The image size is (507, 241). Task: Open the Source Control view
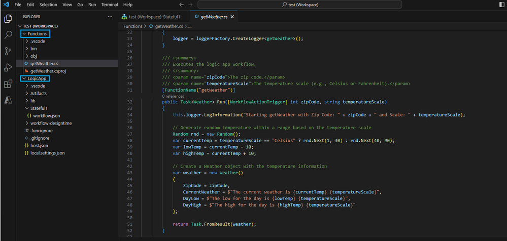(x=8, y=51)
